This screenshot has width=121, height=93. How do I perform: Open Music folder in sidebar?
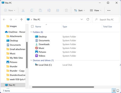pos(13,54)
